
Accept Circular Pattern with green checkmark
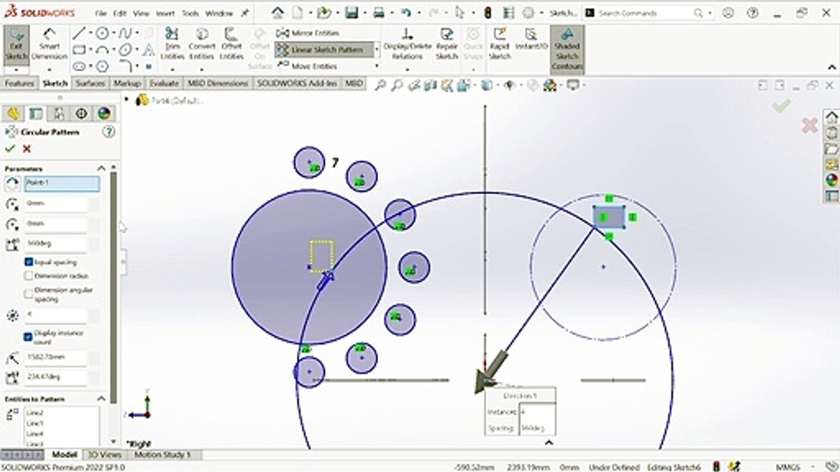[10, 149]
